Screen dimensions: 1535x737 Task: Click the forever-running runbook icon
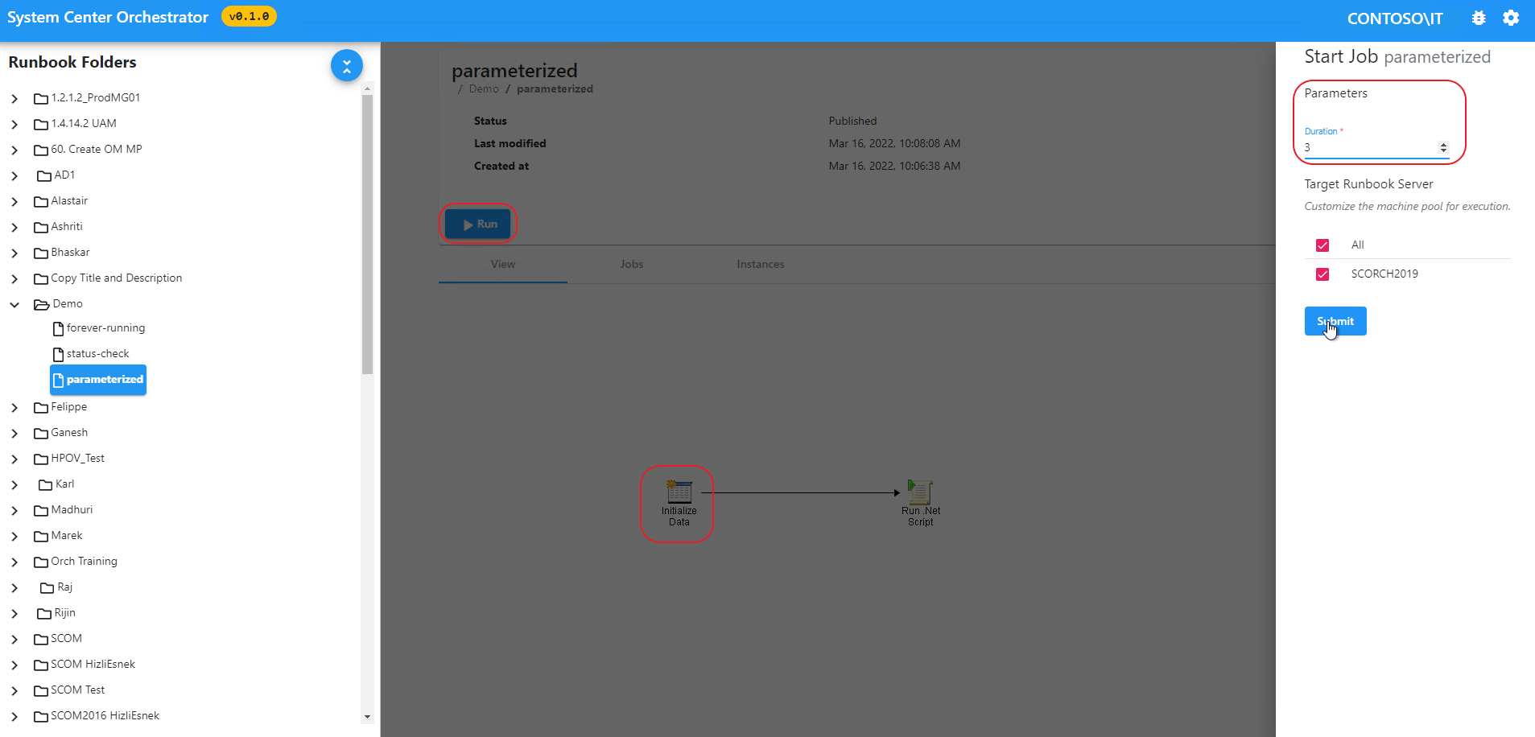point(57,328)
